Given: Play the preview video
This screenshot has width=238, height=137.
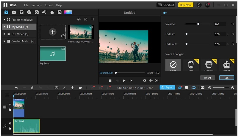Looking at the screenshot, I should [124, 81].
